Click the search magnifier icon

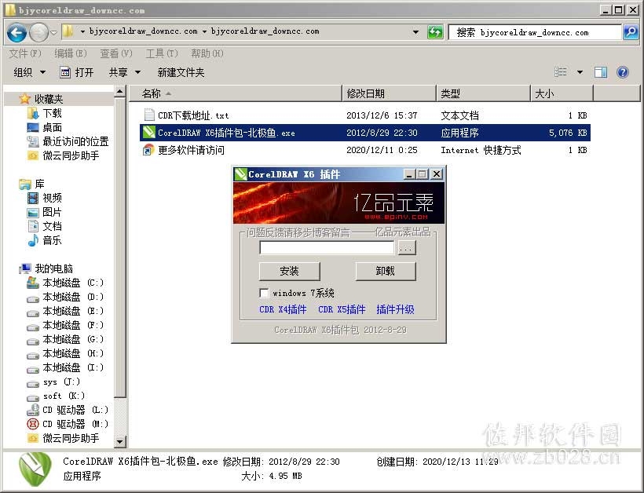pyautogui.click(x=631, y=32)
